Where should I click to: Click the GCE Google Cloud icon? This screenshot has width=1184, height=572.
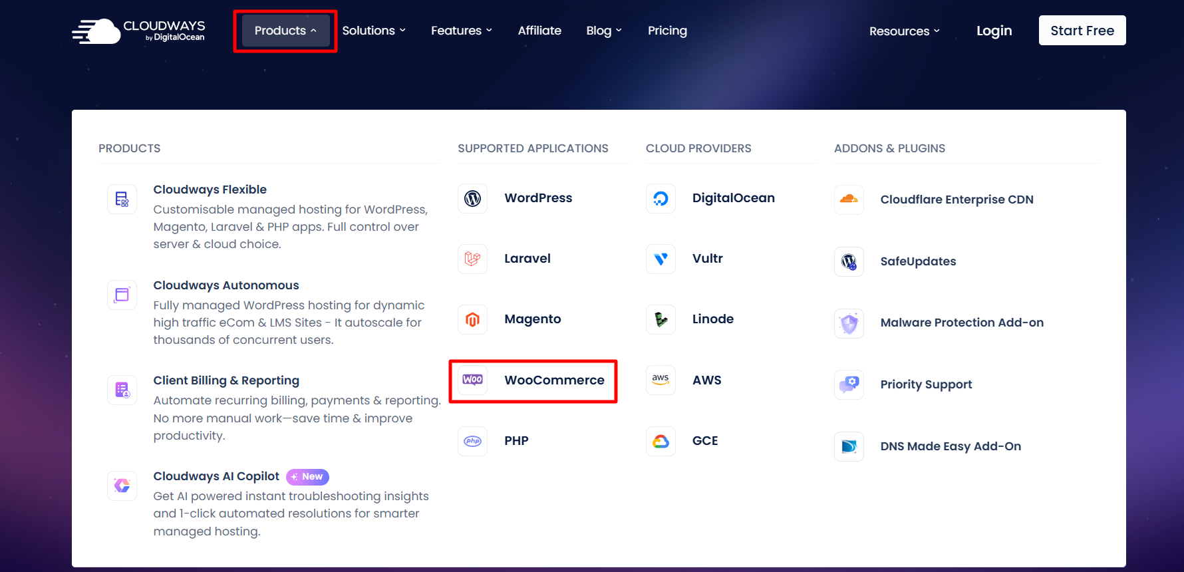pos(661,441)
